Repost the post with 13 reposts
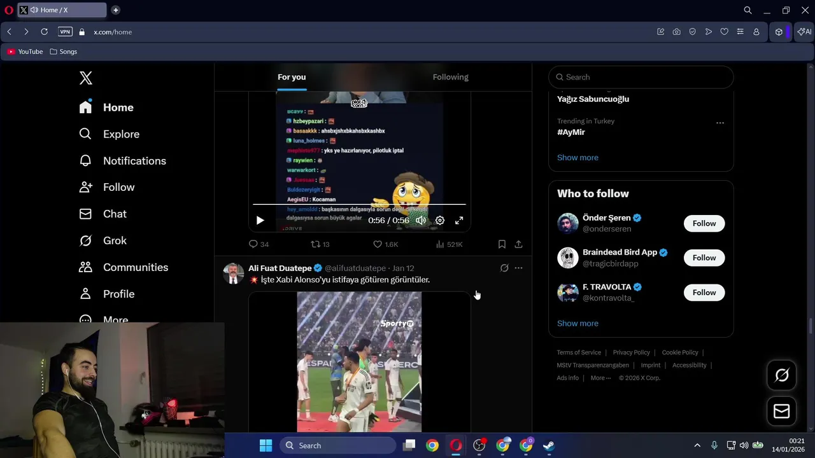This screenshot has width=815, height=458. (320, 244)
